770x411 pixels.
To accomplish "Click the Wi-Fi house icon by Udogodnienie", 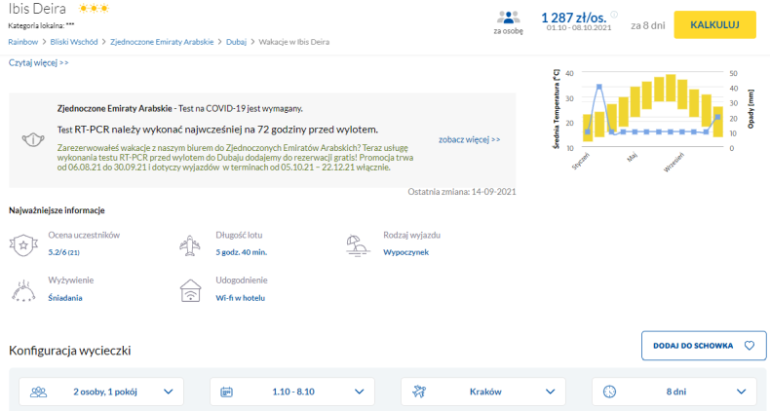I will point(190,290).
